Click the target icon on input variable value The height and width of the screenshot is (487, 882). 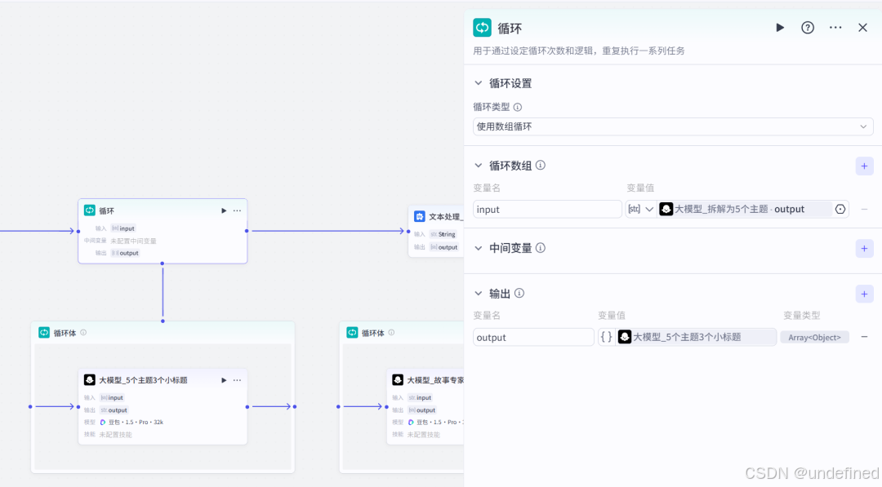(840, 209)
